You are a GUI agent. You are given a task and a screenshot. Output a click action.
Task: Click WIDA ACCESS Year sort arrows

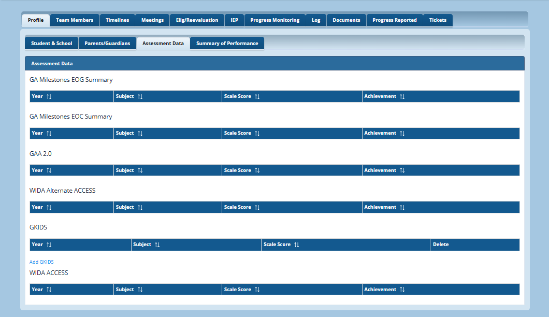(49, 290)
